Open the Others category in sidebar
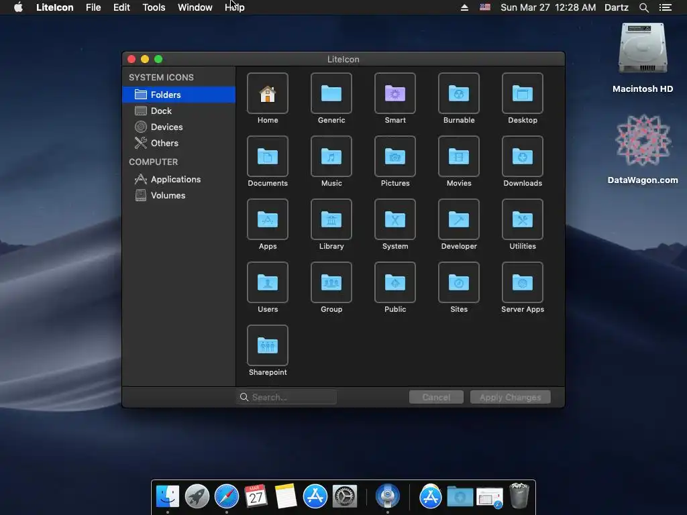Viewport: 687px width, 515px height. [178, 144]
